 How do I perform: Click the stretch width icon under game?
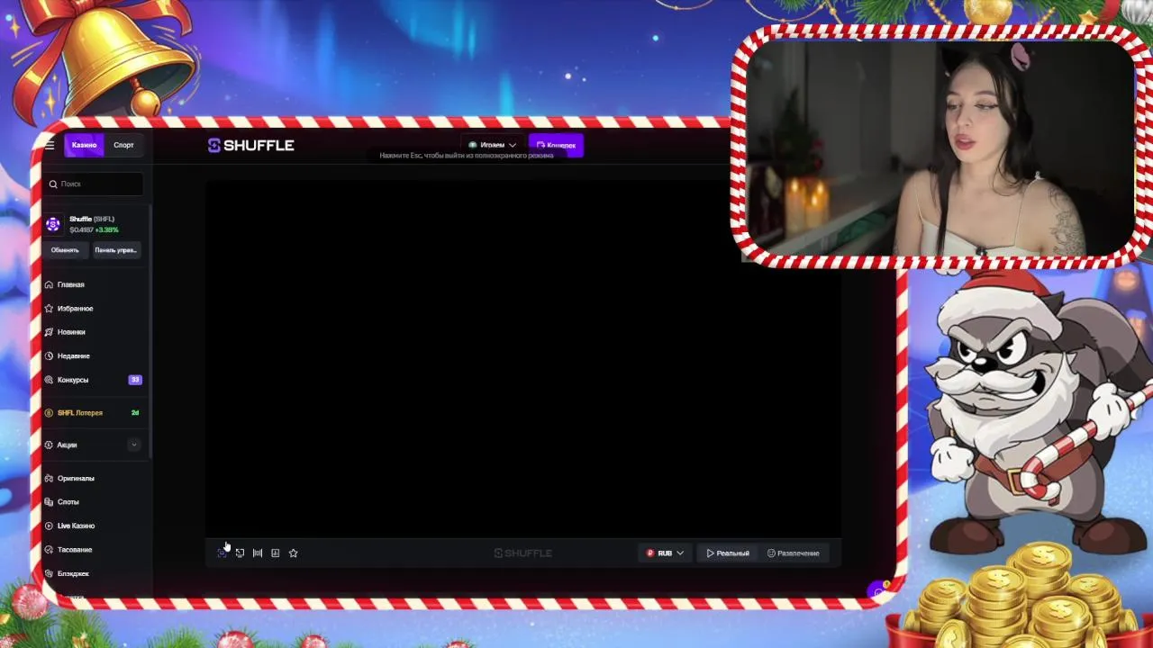pos(258,553)
